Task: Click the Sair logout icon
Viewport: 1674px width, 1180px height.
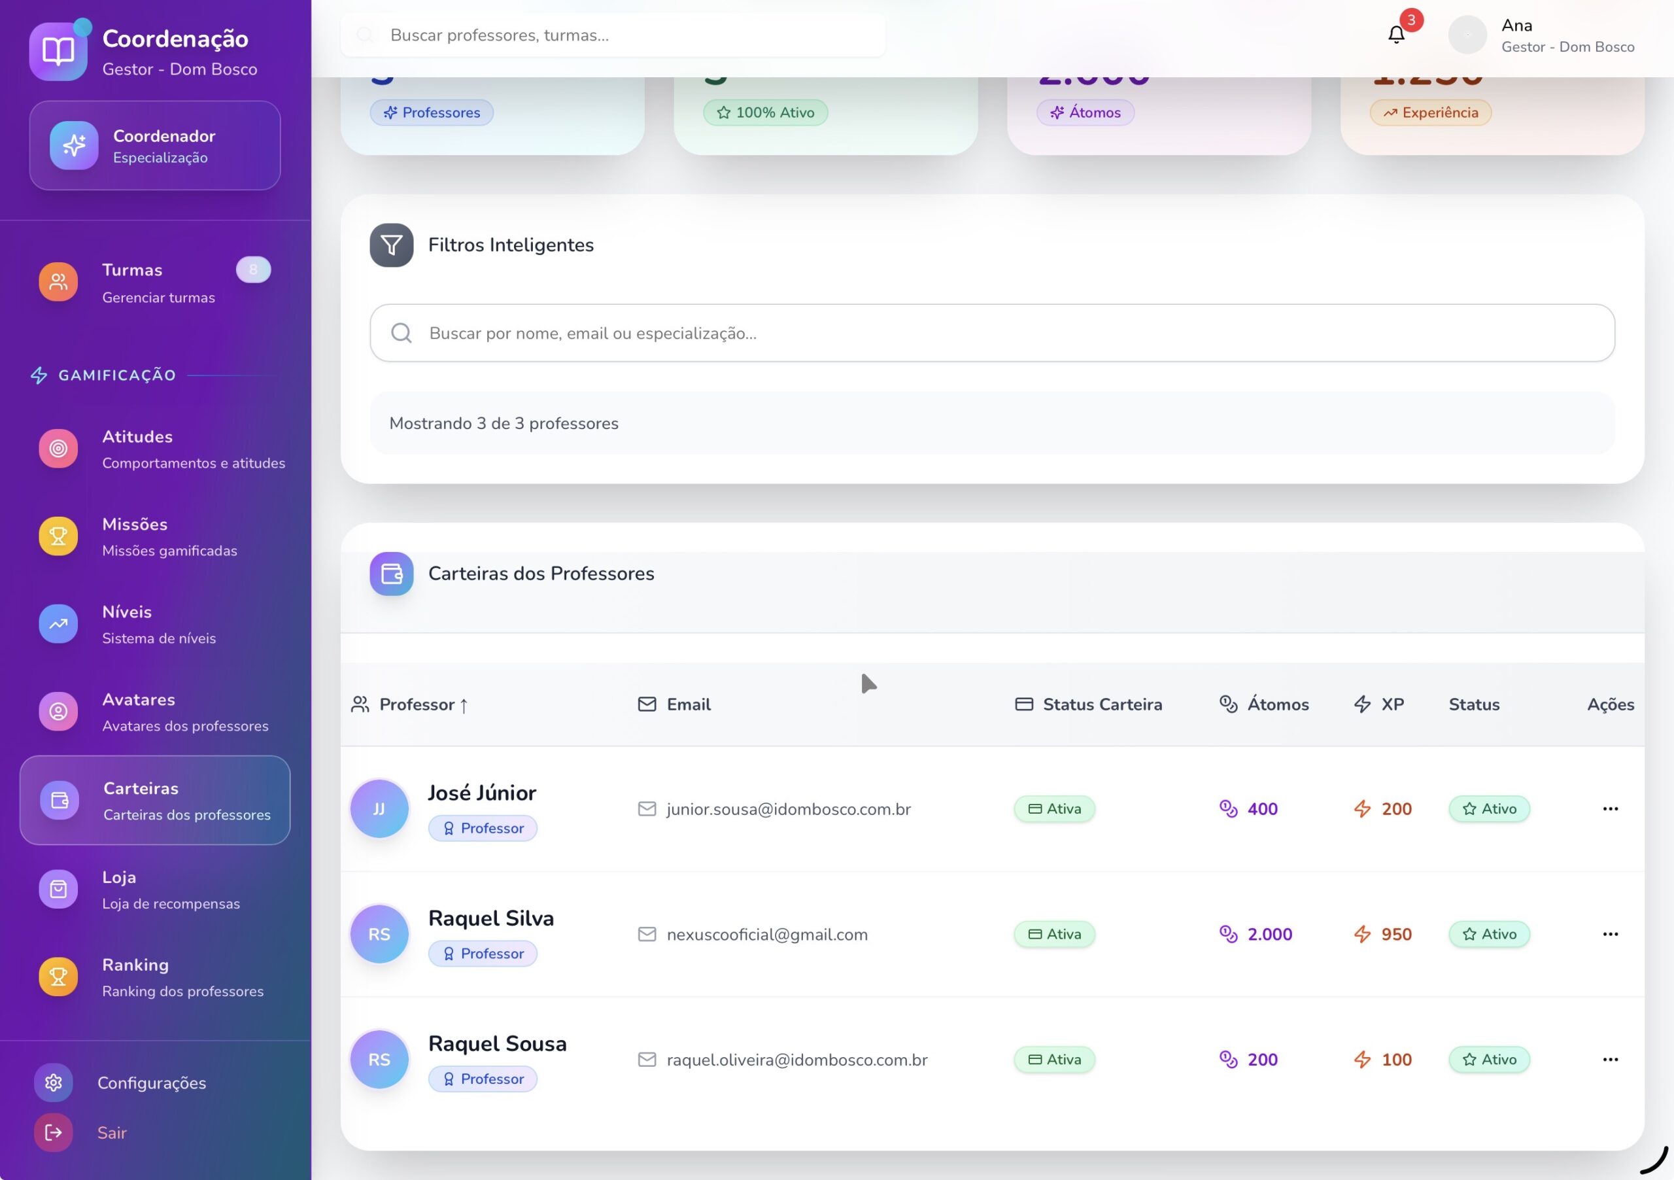Action: click(x=53, y=1132)
